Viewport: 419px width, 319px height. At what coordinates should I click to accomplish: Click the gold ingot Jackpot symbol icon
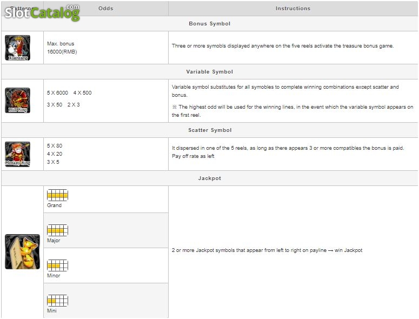(x=23, y=251)
